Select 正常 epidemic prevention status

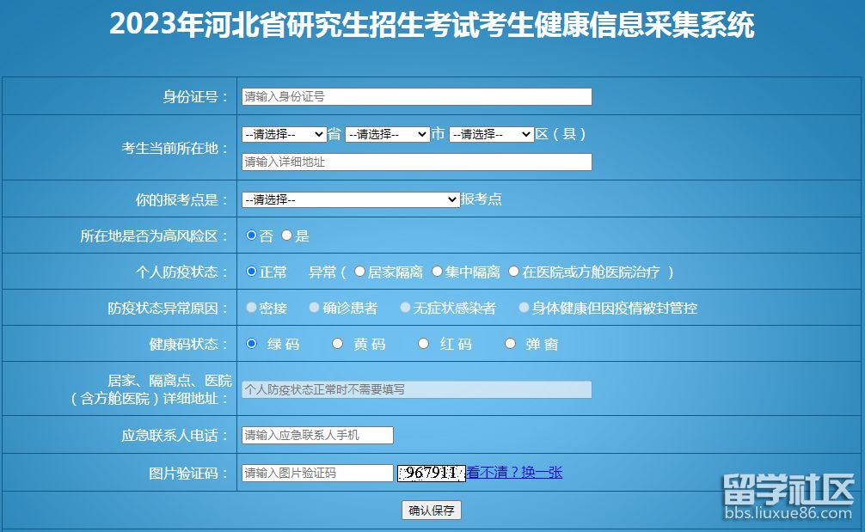(252, 272)
